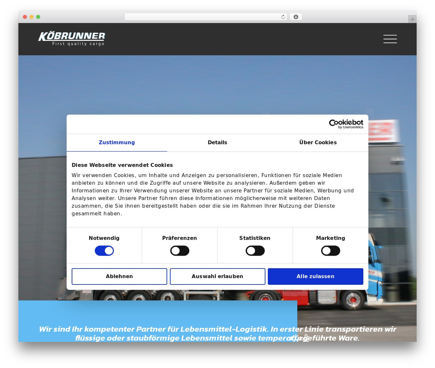Click the browser download icon
The height and width of the screenshot is (368, 435).
pos(296,17)
